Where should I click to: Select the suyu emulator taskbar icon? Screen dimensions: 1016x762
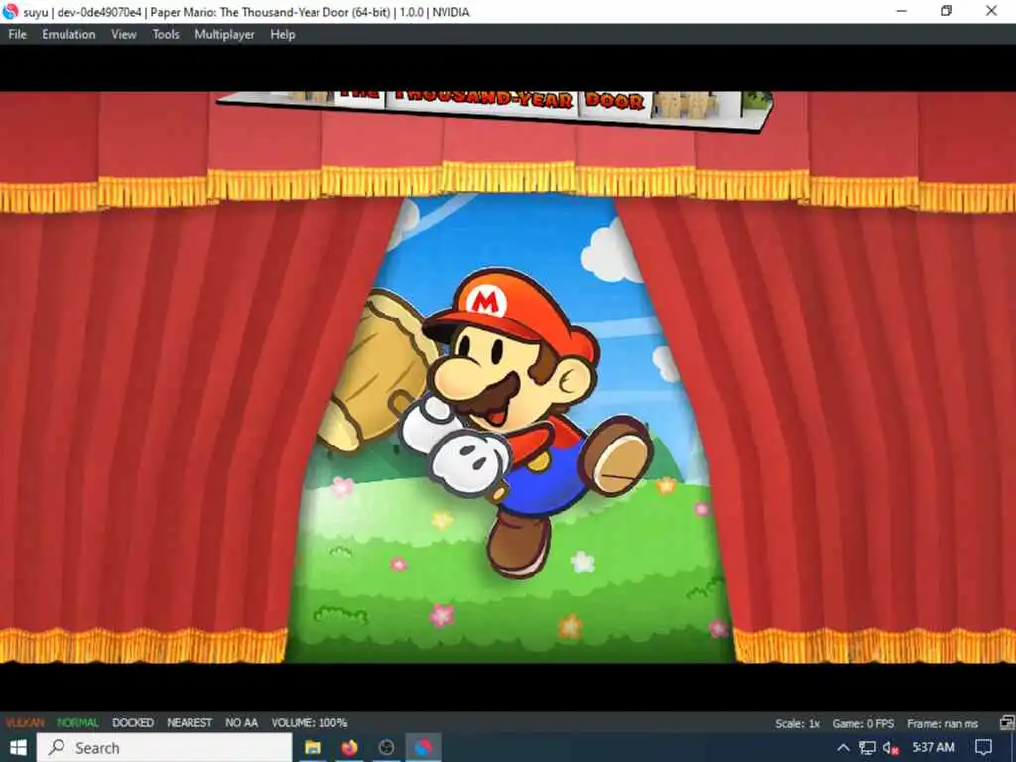(423, 748)
